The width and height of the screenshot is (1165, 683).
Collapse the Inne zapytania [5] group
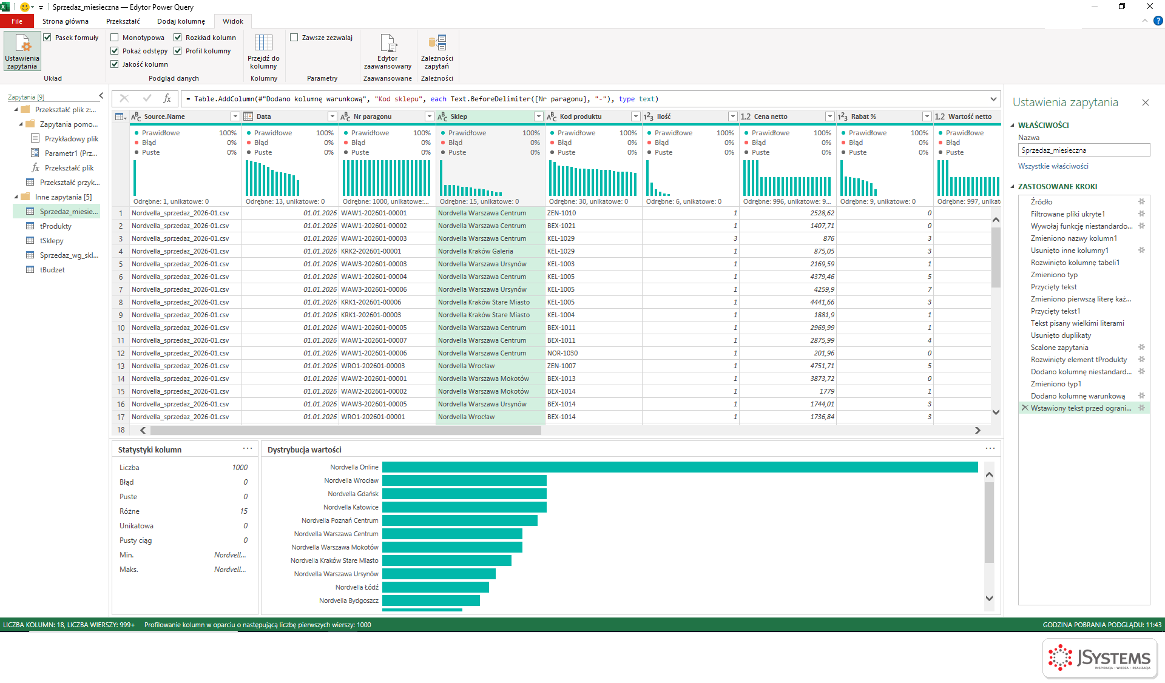pyautogui.click(x=16, y=197)
